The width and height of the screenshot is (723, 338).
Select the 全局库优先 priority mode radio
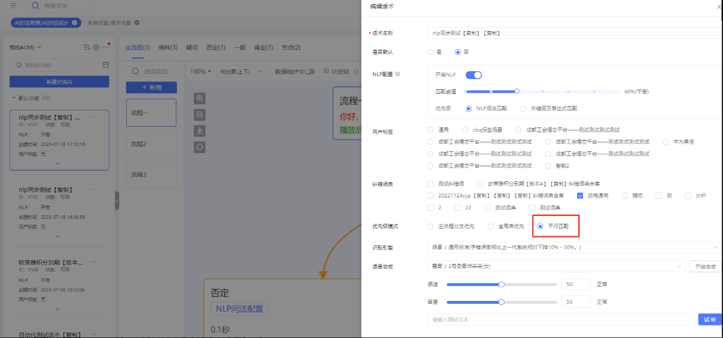[x=490, y=226]
